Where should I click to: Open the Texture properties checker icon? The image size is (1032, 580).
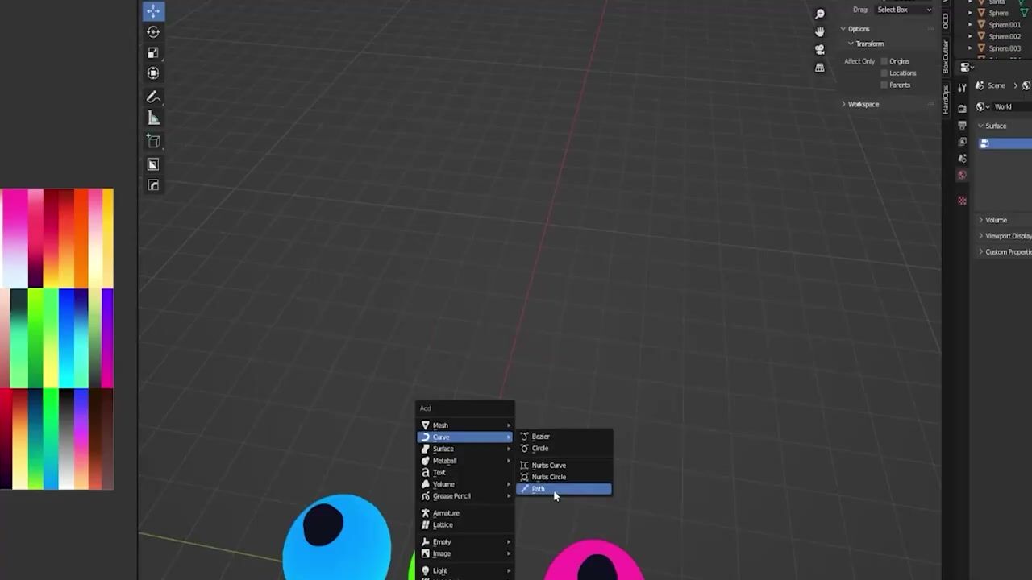962,201
